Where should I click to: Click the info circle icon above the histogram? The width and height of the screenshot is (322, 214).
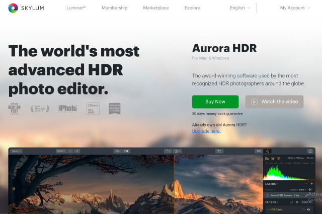click(278, 158)
